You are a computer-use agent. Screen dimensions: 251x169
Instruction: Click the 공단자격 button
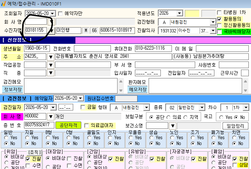point(68,125)
